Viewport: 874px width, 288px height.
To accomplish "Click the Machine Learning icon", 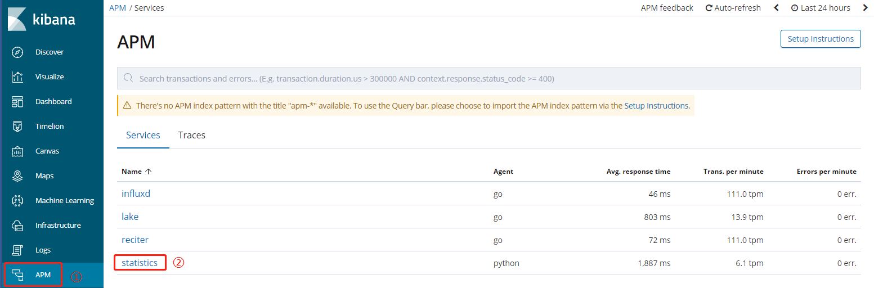I will [x=17, y=201].
